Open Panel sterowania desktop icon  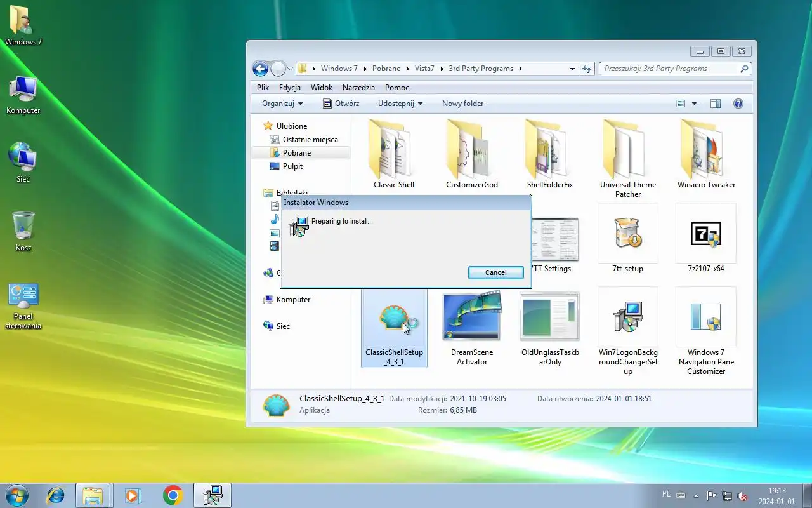[x=23, y=306]
